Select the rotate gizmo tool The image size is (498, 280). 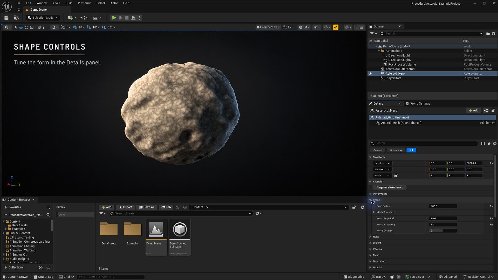coord(26,27)
